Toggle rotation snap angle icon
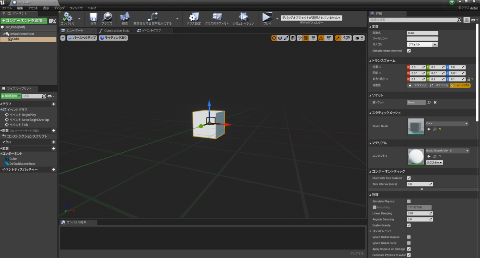This screenshot has width=480, height=258. [321, 38]
